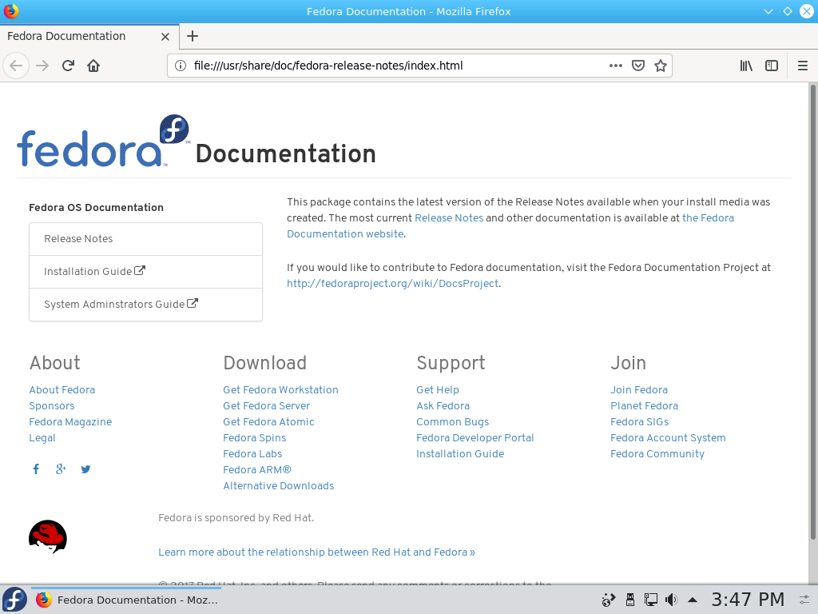The image size is (818, 614).
Task: Open Installation Guide link under Support
Action: tap(460, 454)
